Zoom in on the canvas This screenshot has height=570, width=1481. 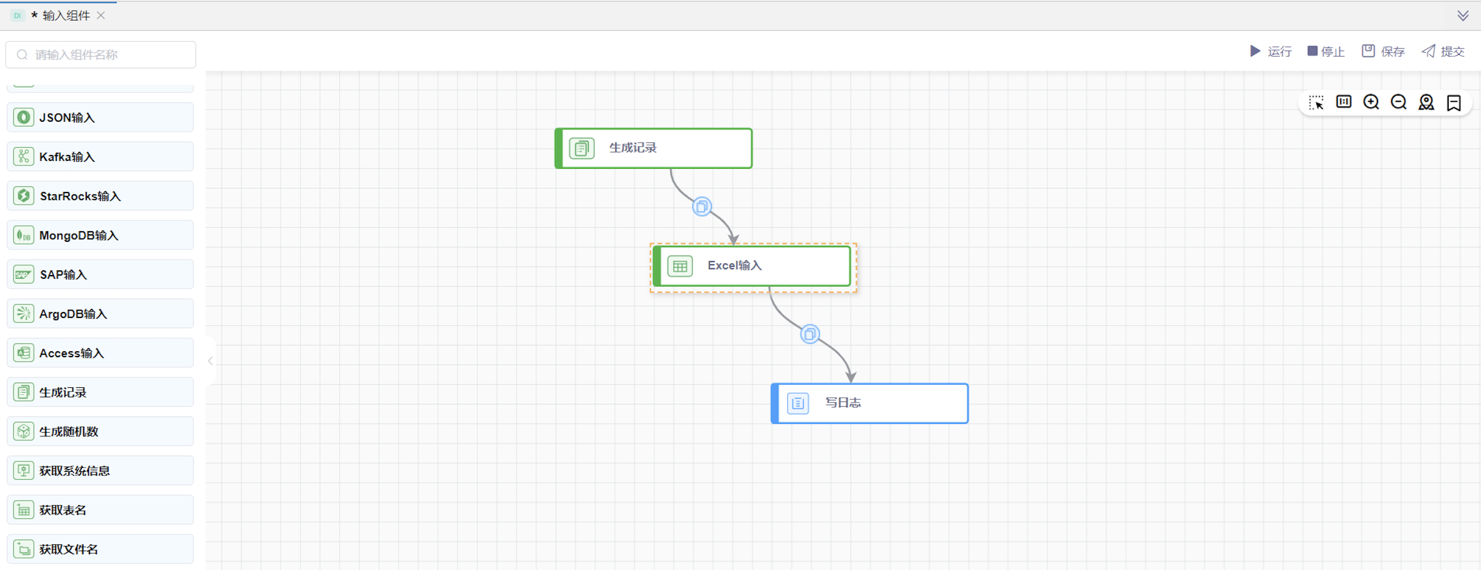tap(1371, 102)
